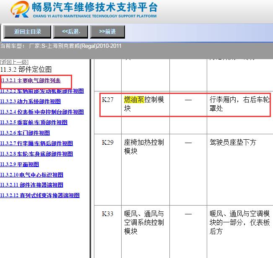Click the 当前车型 vehicle info text
Image resolution: width=273 pixels, height=258 pixels.
61,46
